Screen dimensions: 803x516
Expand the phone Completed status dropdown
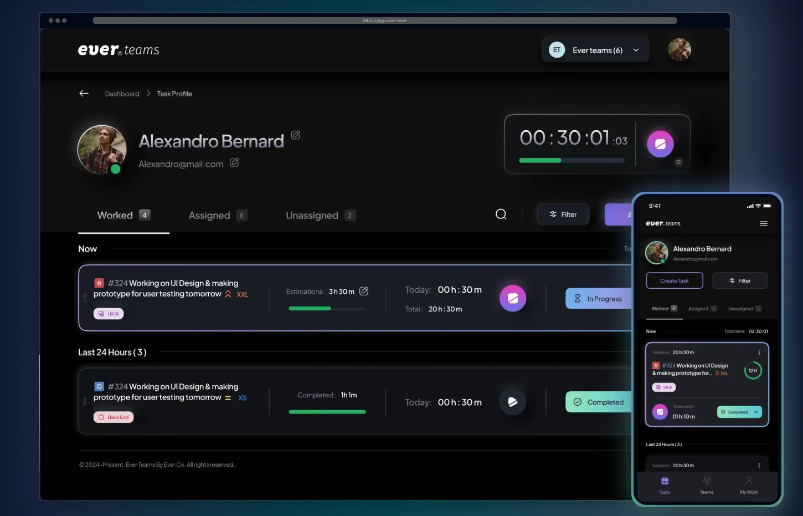coord(739,412)
